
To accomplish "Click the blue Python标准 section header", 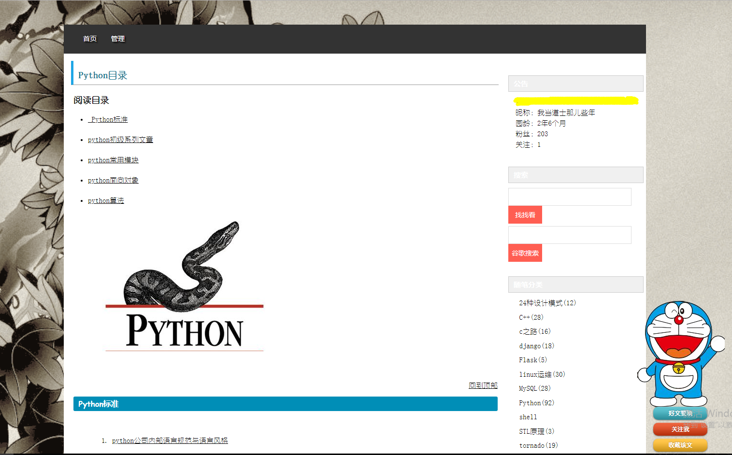I will tap(286, 404).
